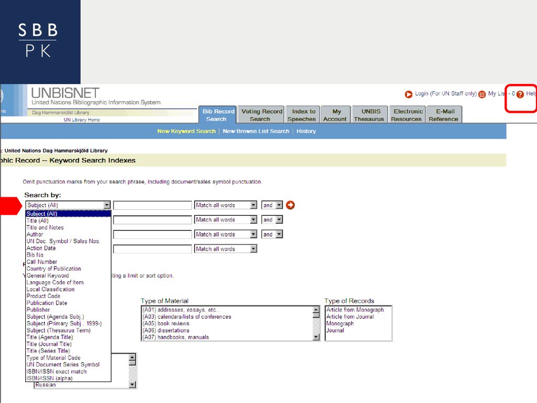537x403 pixels.
Task: Click 'Login (For UN Staff only)' link
Action: (446, 93)
